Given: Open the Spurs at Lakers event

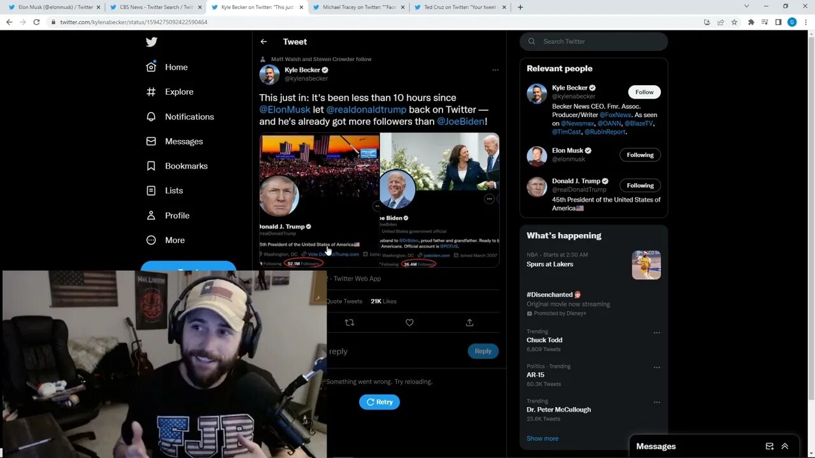Looking at the screenshot, I should (x=593, y=265).
